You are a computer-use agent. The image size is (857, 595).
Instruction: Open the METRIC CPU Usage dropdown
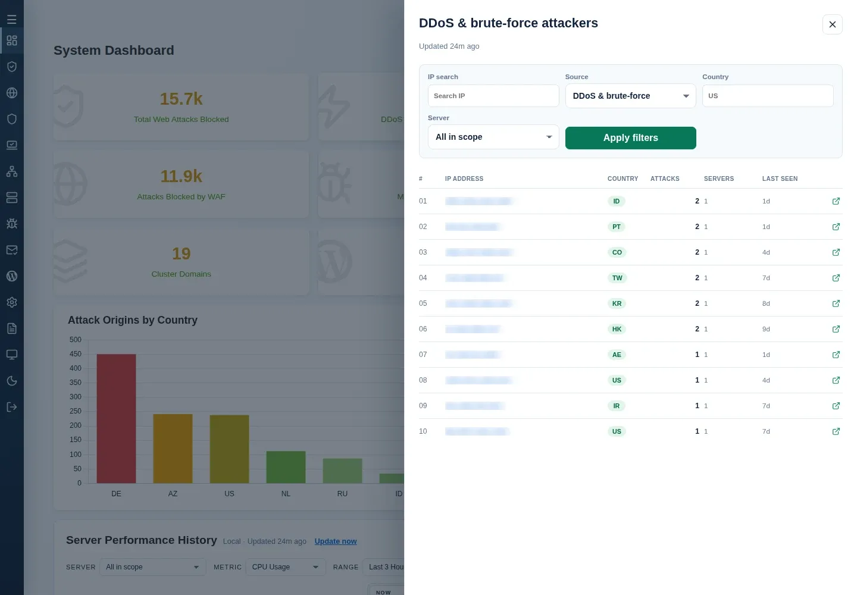286,567
